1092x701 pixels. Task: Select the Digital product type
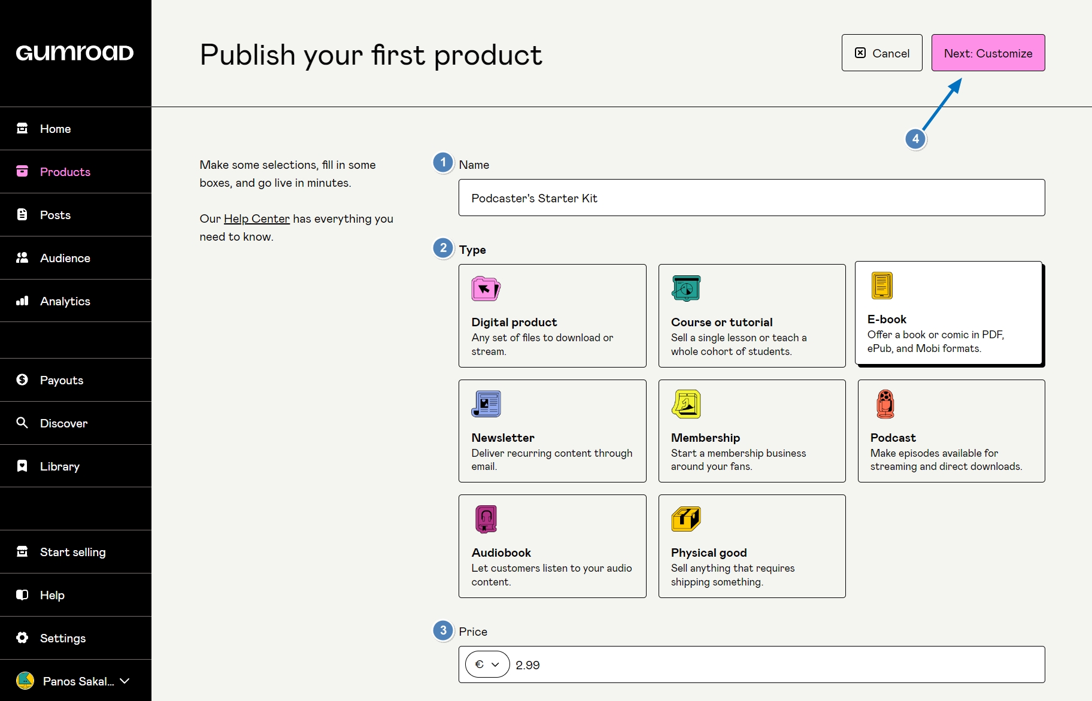[552, 315]
